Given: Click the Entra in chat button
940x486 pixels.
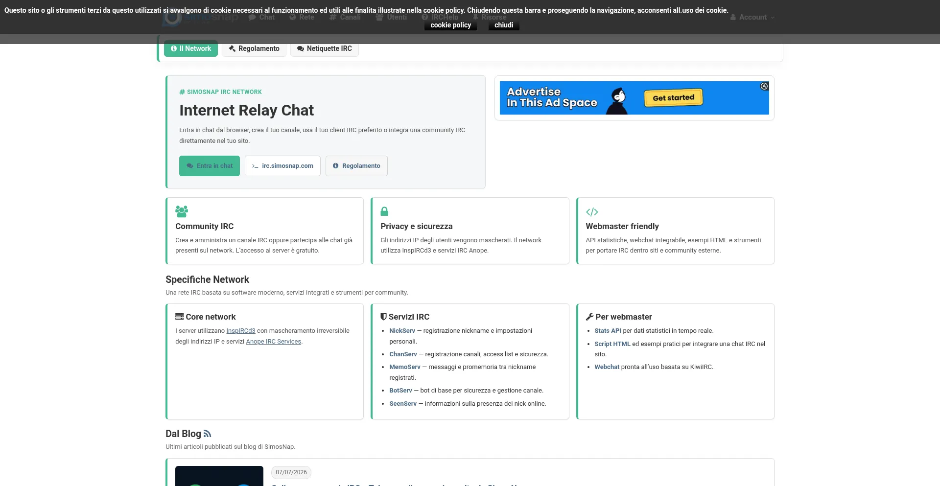Looking at the screenshot, I should 210,166.
